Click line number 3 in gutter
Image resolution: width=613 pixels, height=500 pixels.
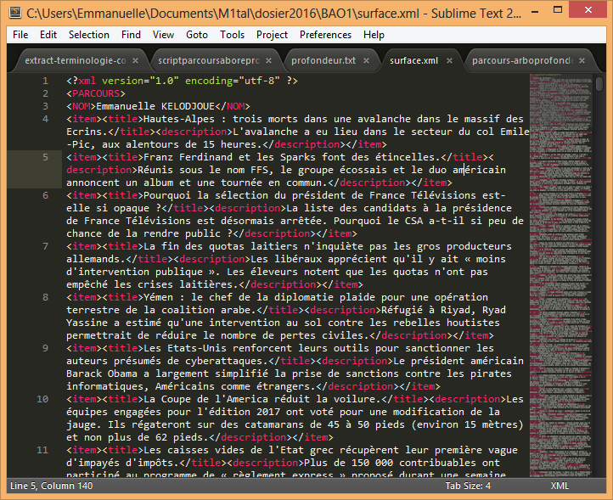(45, 106)
